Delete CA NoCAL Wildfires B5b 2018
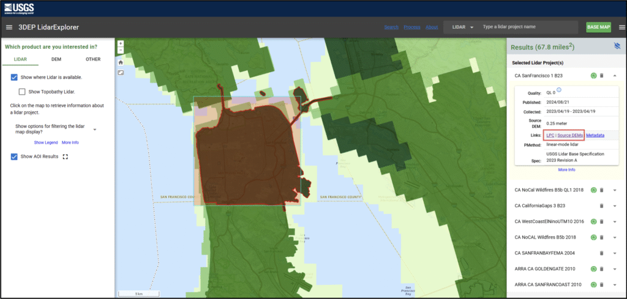 point(601,237)
